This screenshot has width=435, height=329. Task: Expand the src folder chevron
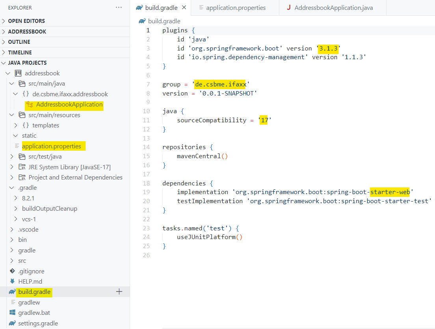12,261
